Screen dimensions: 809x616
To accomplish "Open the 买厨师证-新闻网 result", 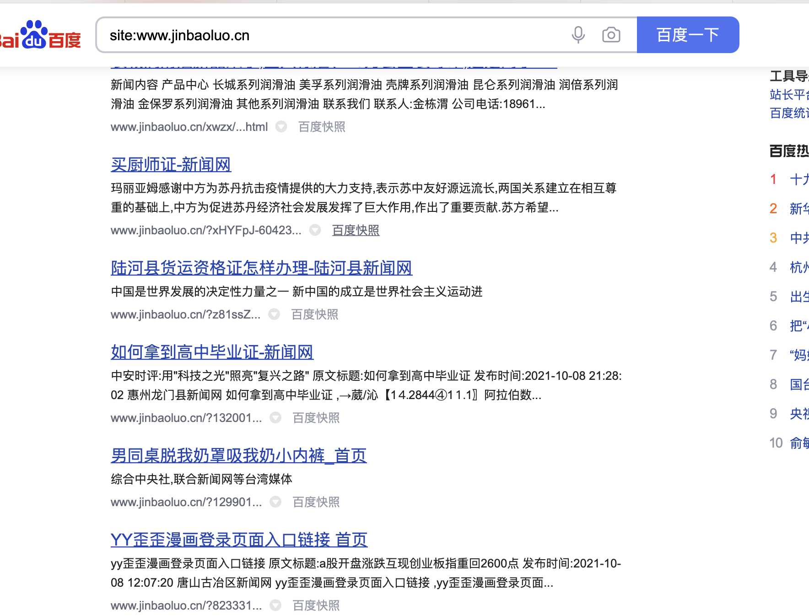I will pos(171,165).
